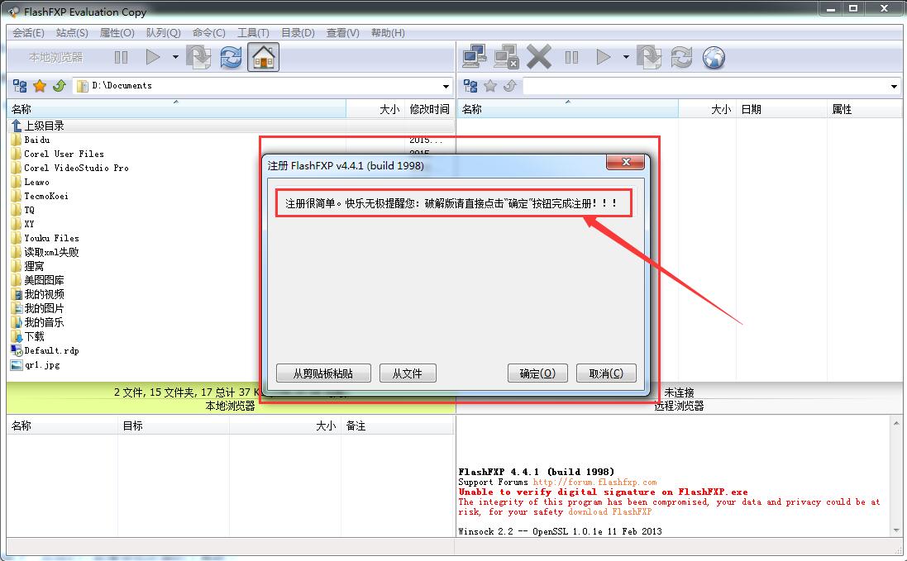The width and height of the screenshot is (907, 561).
Task: Open the D:\Documents path dropdown
Action: coord(446,85)
